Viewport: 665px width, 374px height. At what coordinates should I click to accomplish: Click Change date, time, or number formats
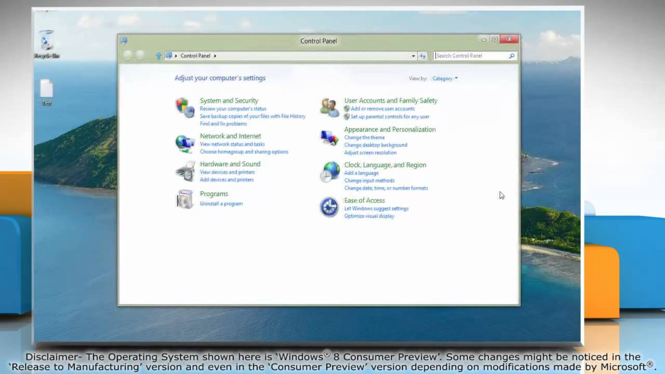(386, 188)
